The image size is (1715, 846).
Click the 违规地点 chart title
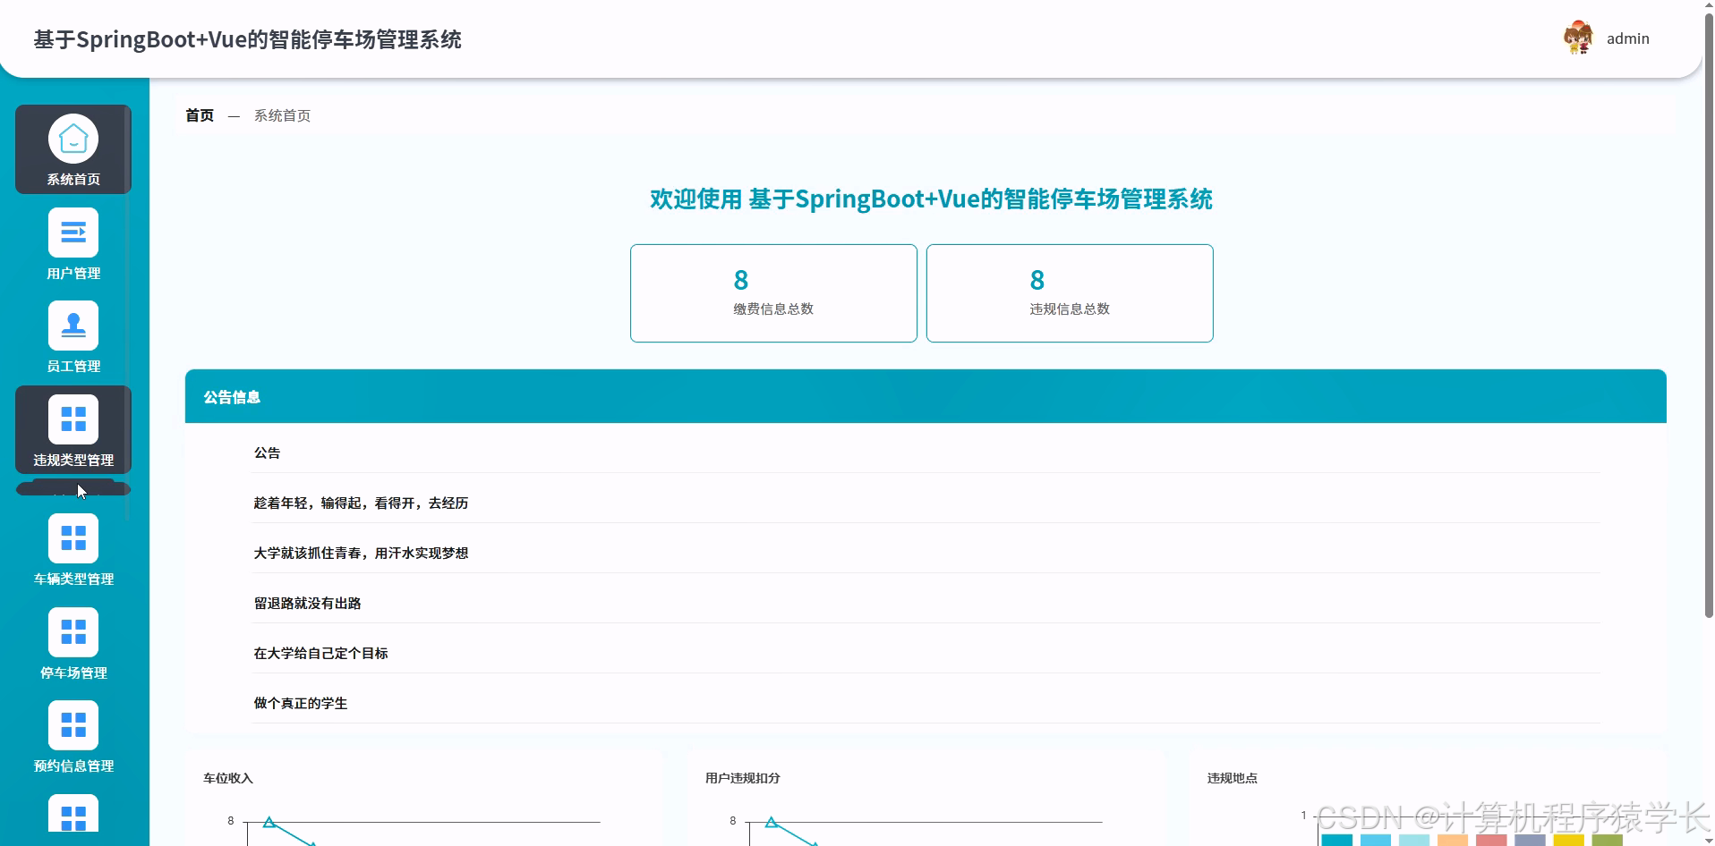click(x=1233, y=778)
